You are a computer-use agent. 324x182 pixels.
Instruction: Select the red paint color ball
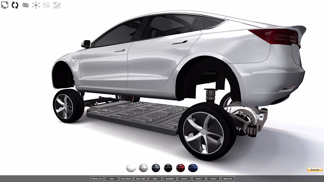tap(181, 168)
